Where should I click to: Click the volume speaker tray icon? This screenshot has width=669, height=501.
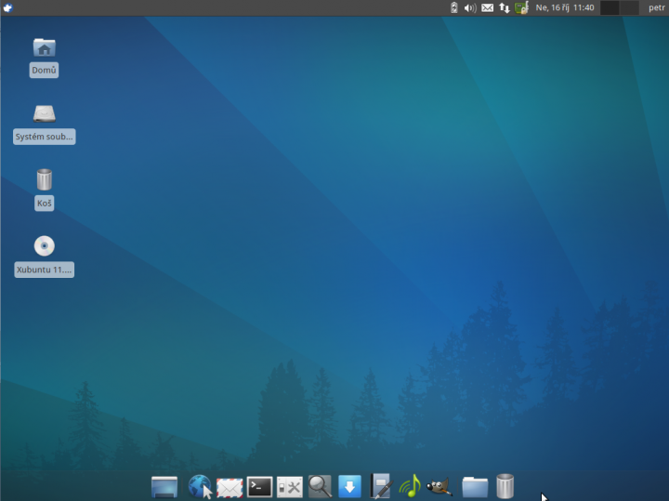coord(470,7)
